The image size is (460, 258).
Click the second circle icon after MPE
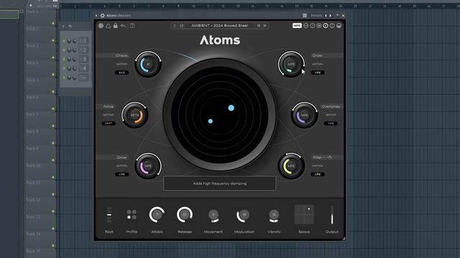(313, 26)
